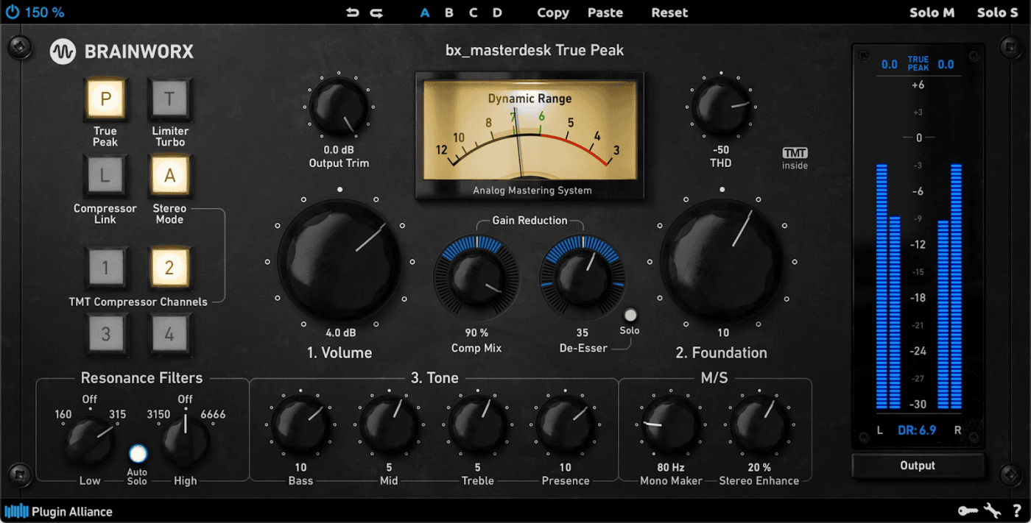Toggle the True Peak P button
1031x523 pixels.
pyautogui.click(x=105, y=99)
